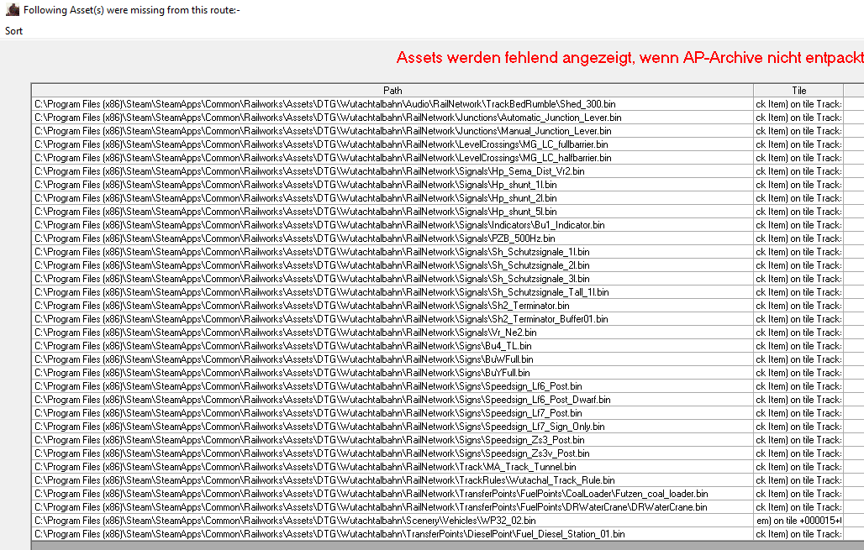The image size is (864, 550).
Task: Select the Bu1_Indicator.bin row
Action: click(392, 225)
